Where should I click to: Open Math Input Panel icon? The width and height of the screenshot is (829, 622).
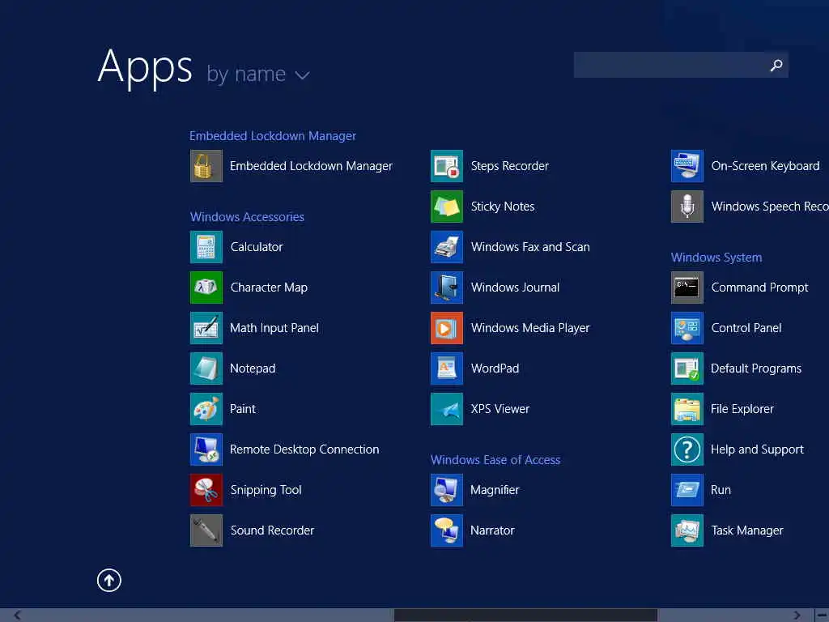[x=206, y=328]
